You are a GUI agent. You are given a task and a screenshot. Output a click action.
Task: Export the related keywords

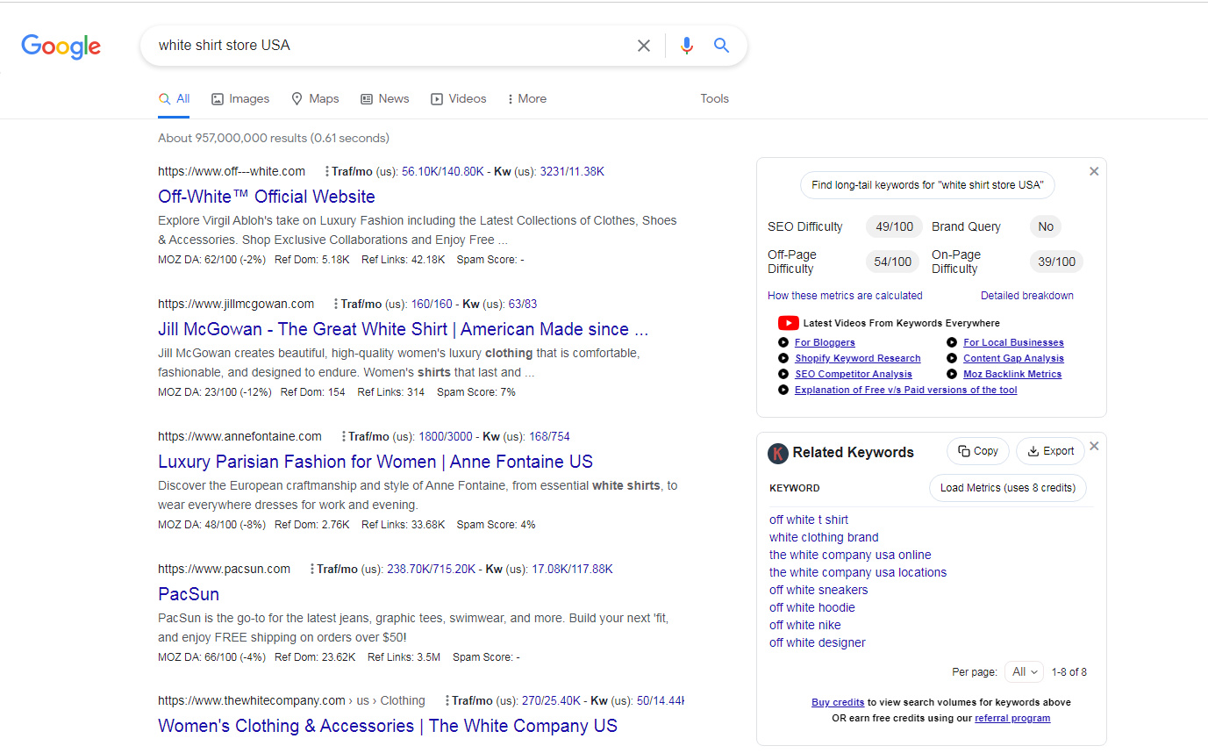[x=1050, y=451]
